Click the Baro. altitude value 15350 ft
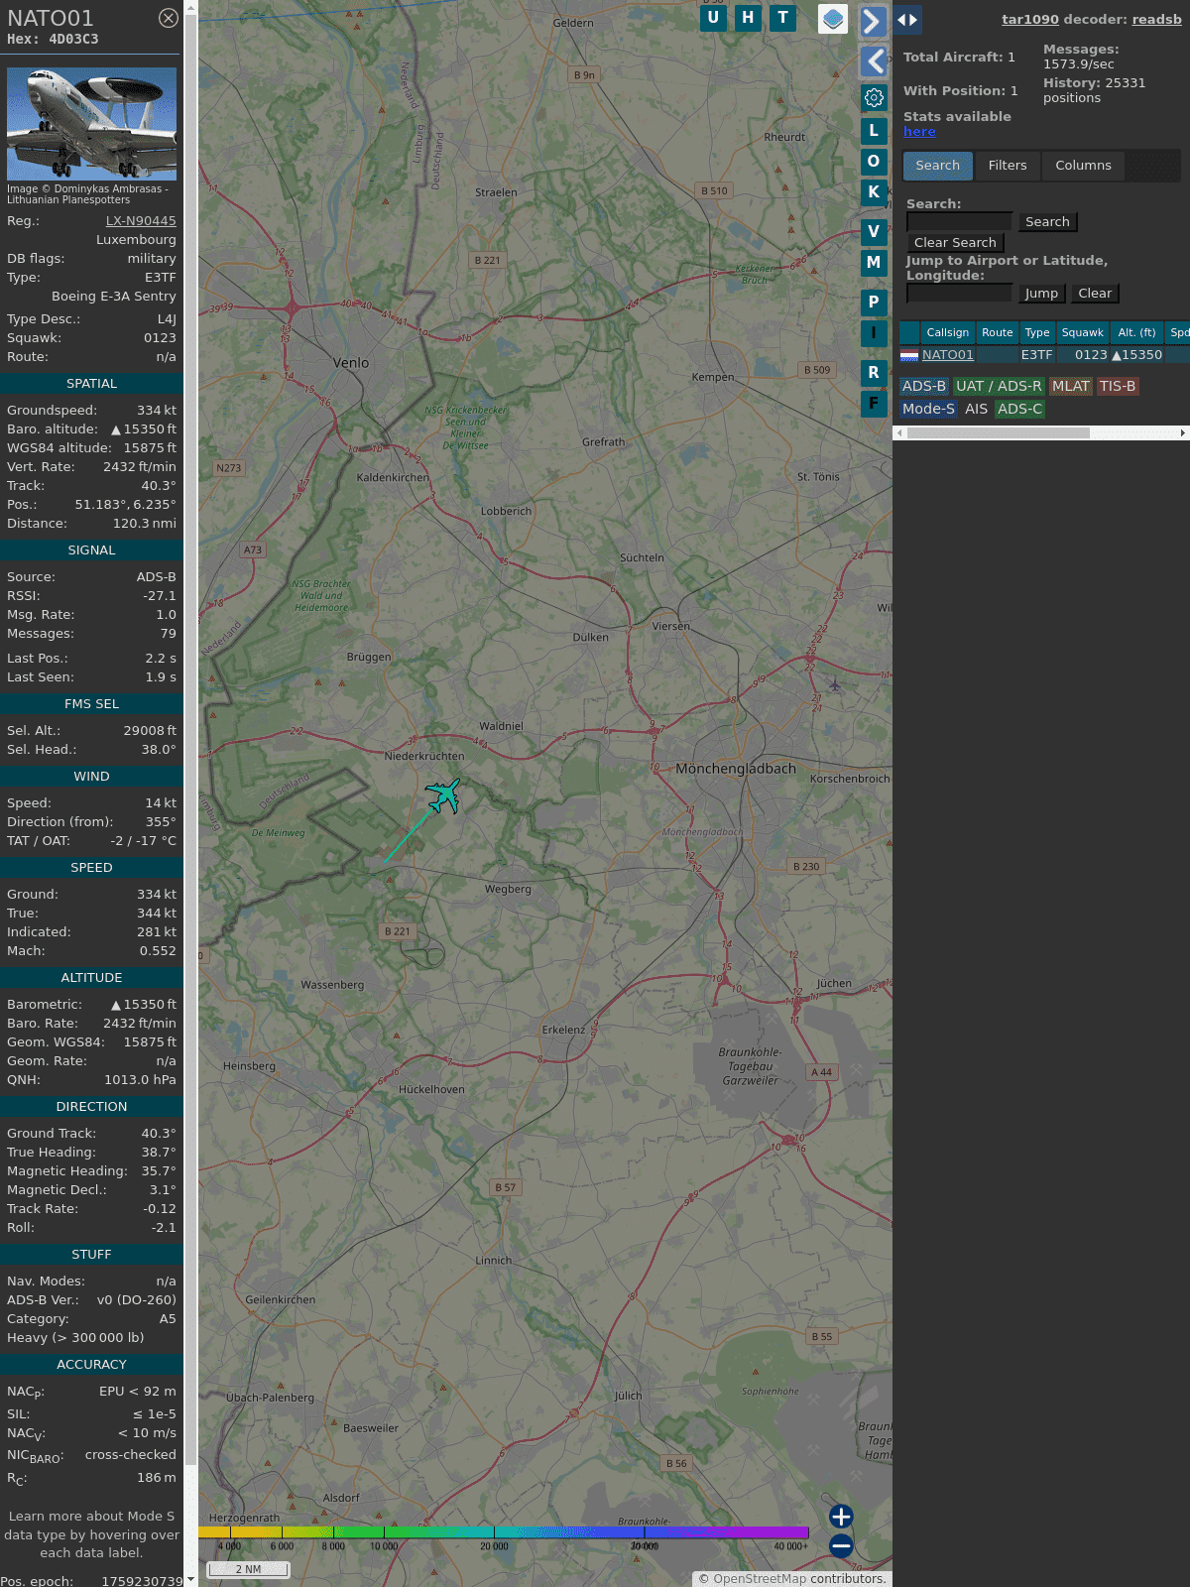 [144, 429]
